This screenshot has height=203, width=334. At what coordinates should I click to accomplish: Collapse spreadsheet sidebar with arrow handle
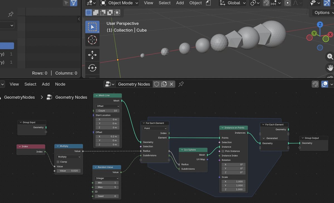coord(79,19)
